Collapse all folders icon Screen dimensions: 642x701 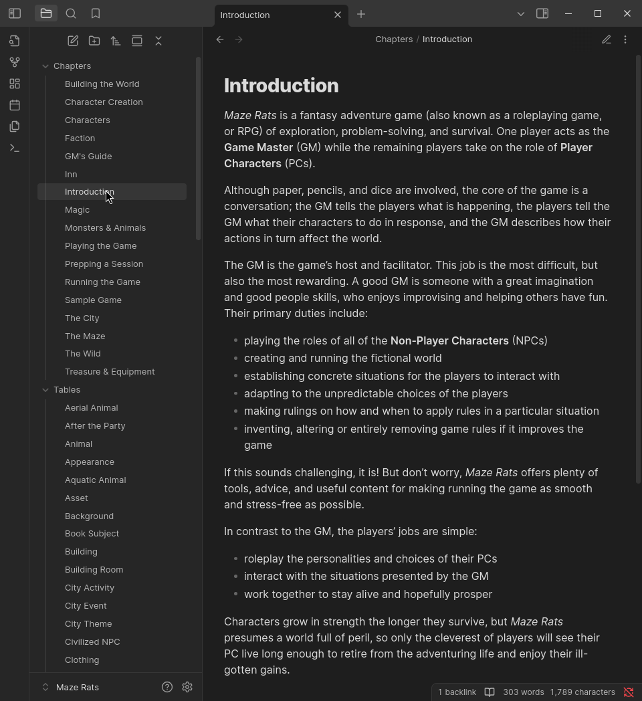pyautogui.click(x=158, y=41)
